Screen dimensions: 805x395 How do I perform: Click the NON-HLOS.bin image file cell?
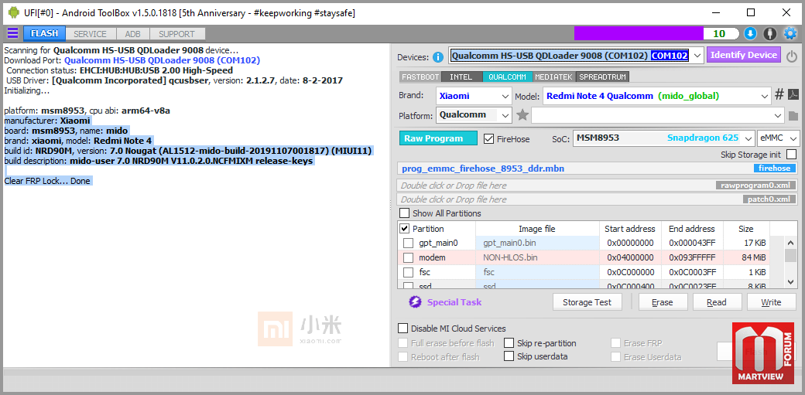pyautogui.click(x=537, y=257)
